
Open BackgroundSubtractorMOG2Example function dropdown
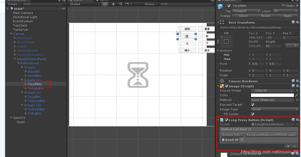coord(271,135)
